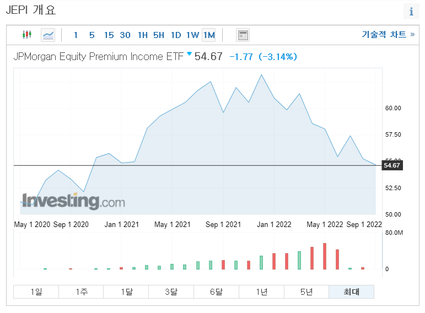Click the May 1 2020 axis label

coord(32,224)
